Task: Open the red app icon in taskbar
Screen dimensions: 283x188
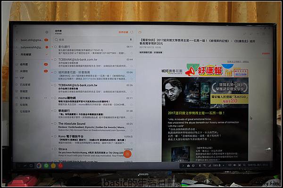Action: [x=60, y=166]
